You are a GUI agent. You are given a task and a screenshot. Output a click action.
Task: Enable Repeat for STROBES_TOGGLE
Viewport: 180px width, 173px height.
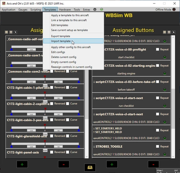pyautogui.click(x=158, y=146)
